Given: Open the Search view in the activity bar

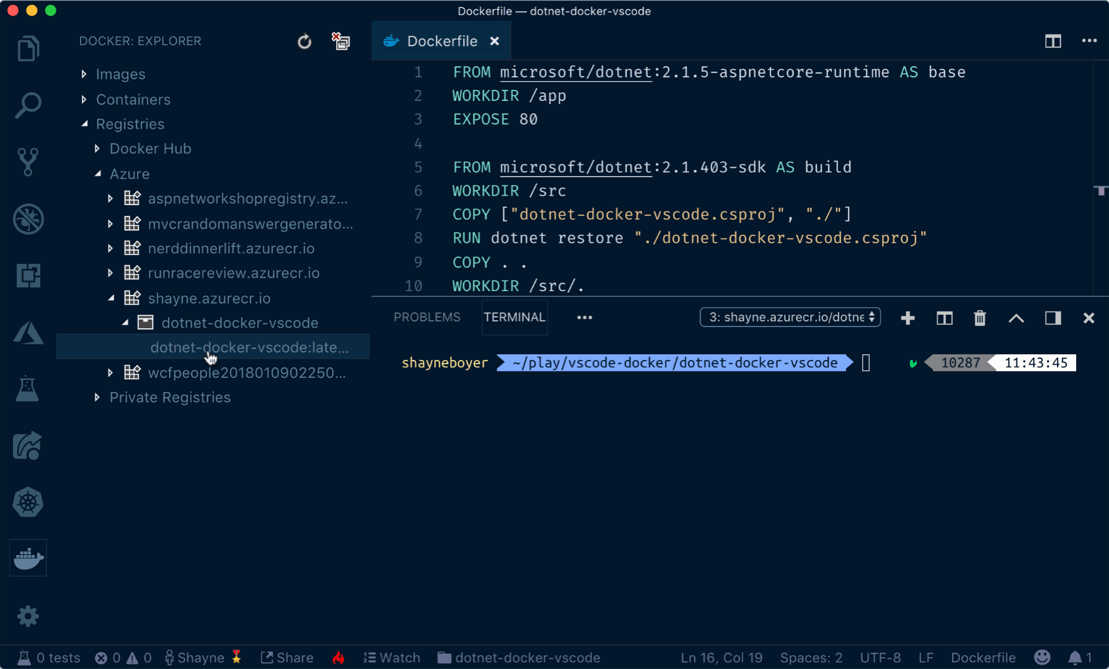Looking at the screenshot, I should click(x=28, y=105).
